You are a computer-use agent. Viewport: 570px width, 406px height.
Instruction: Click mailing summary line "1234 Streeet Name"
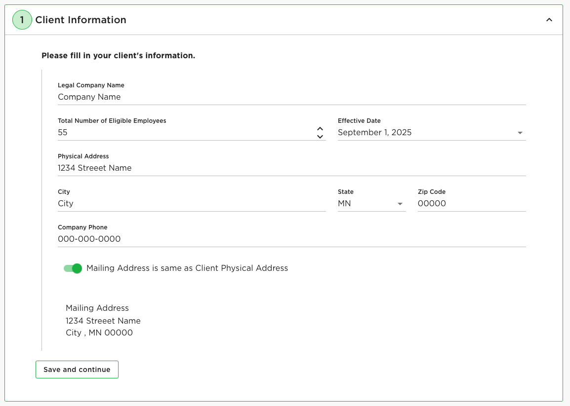tap(103, 321)
